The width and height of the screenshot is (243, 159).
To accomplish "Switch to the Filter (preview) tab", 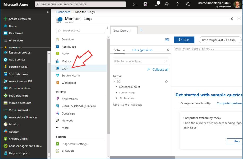I will [x=142, y=50].
